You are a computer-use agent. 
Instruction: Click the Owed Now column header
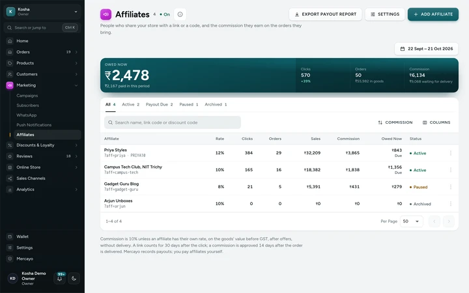coord(391,139)
